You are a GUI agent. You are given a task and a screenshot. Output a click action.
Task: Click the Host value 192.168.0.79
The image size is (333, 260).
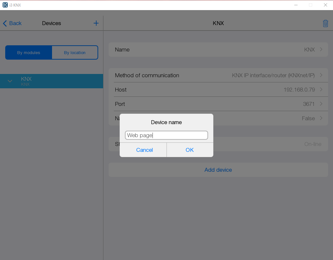click(299, 90)
